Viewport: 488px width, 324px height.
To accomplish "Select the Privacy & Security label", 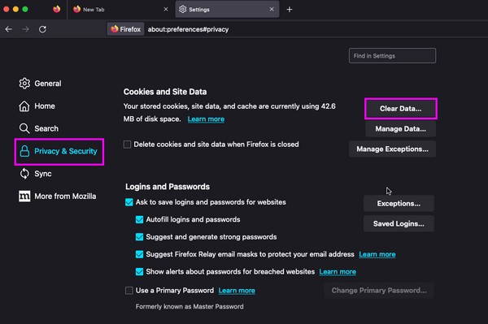I will [66, 151].
